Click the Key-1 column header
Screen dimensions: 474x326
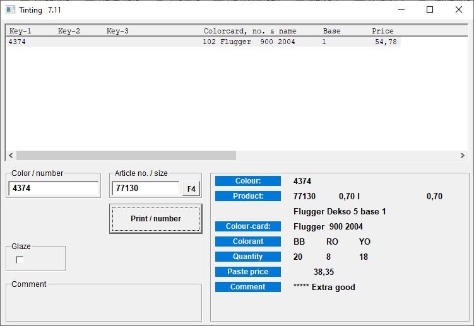coord(20,31)
